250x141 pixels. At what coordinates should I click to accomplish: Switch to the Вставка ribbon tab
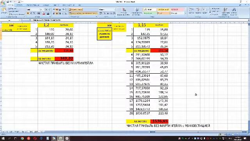click(x=20, y=5)
